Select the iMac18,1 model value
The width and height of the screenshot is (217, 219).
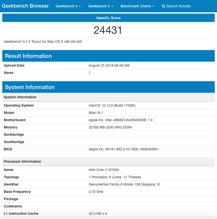click(x=96, y=113)
